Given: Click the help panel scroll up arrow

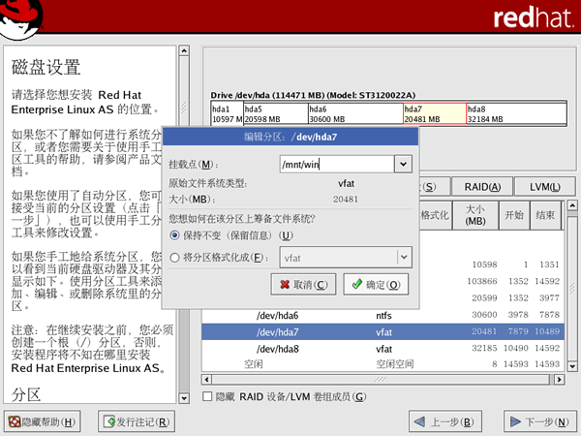Looking at the screenshot, I should (184, 50).
